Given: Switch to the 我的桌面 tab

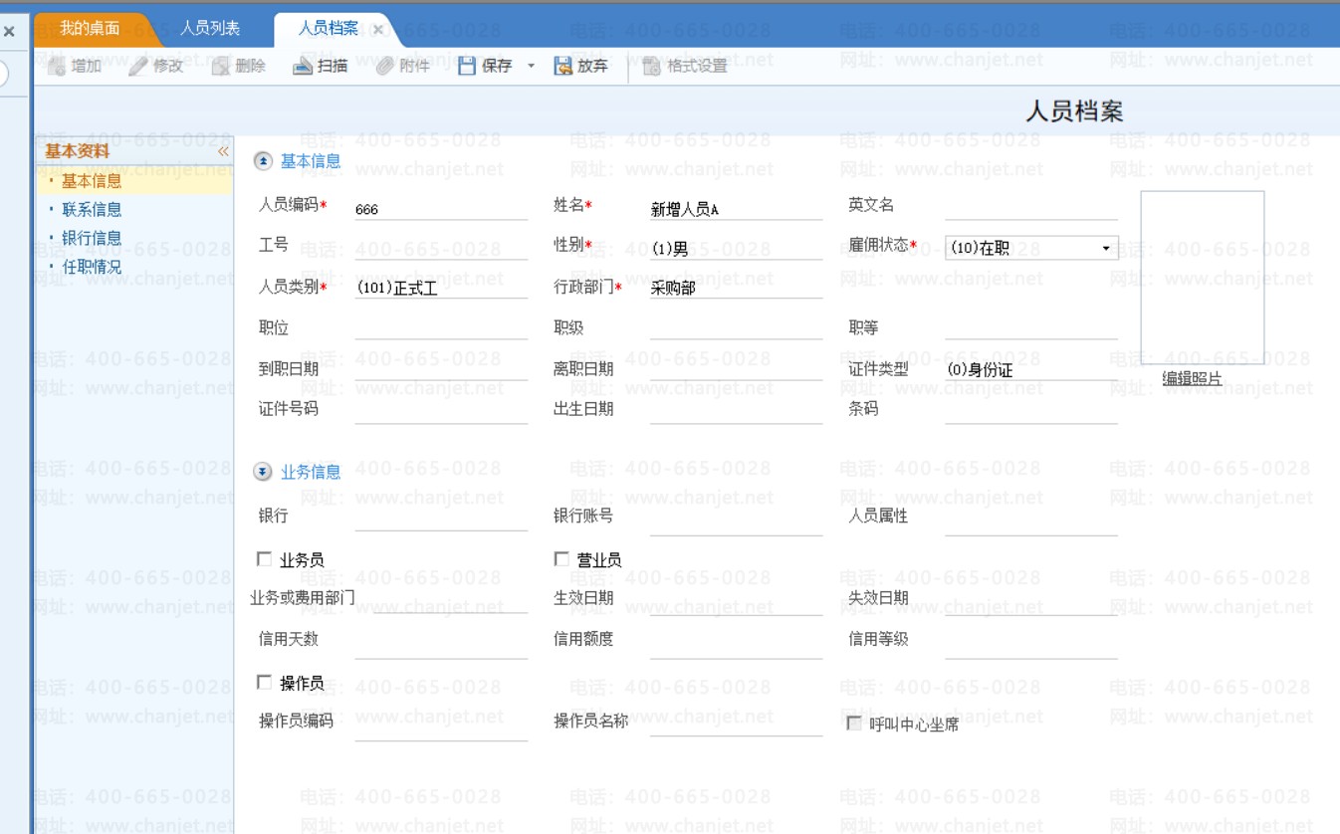Looking at the screenshot, I should [x=89, y=28].
